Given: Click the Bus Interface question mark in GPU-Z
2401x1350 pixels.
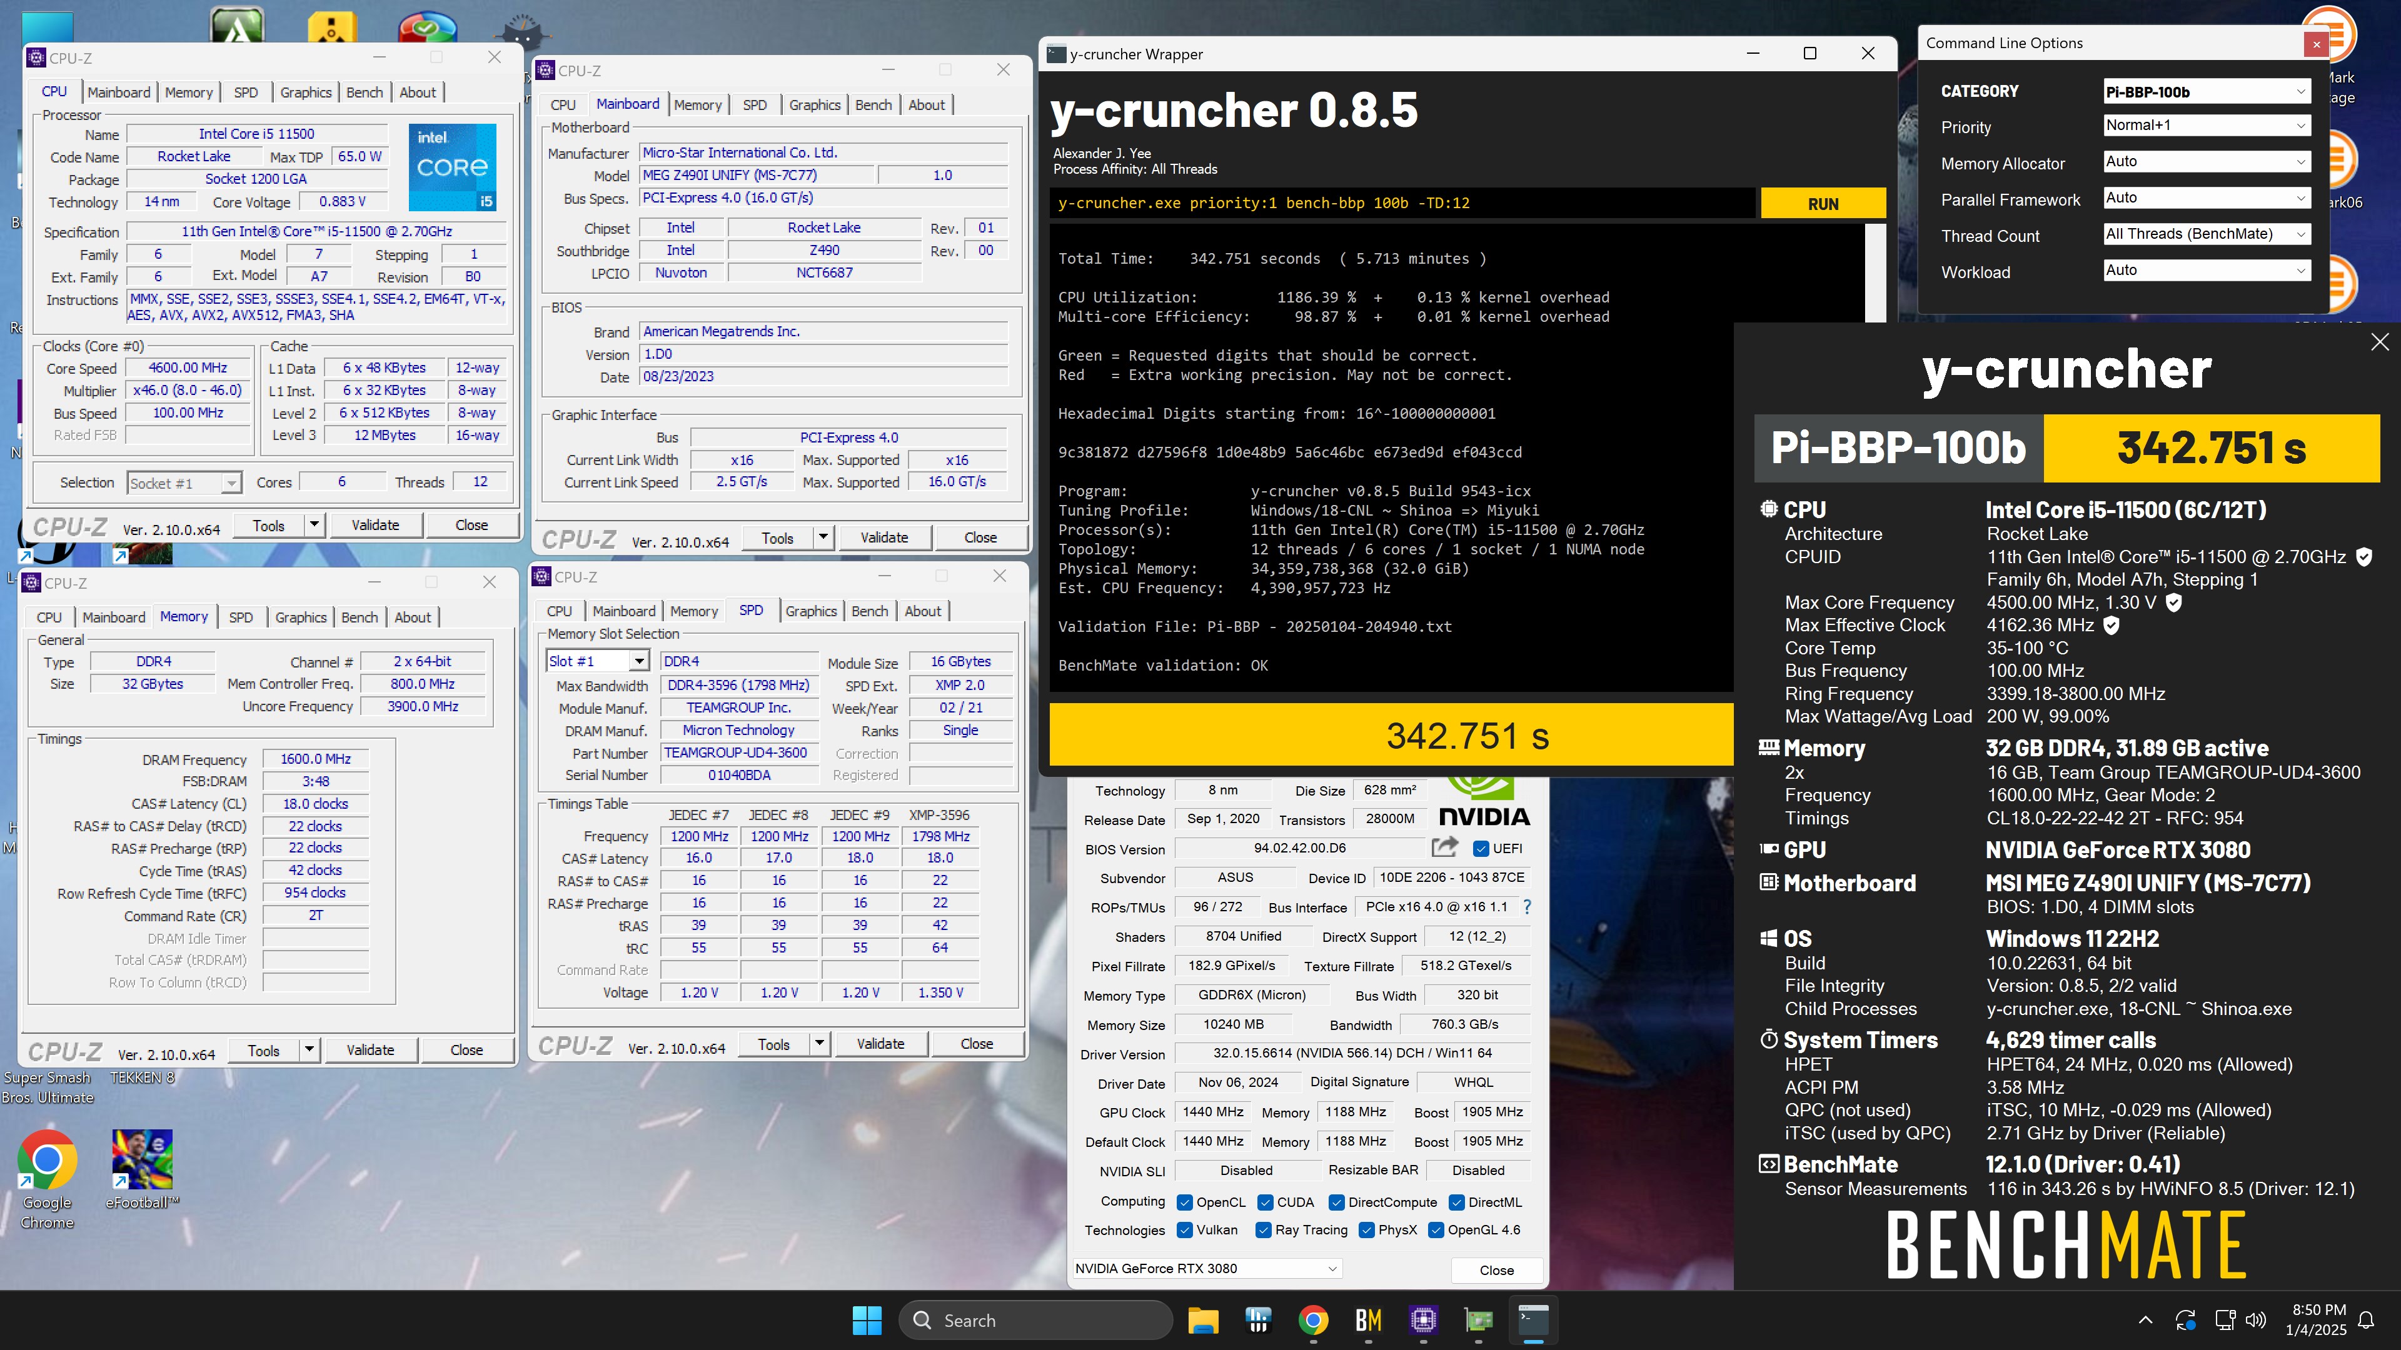Looking at the screenshot, I should 1527,906.
